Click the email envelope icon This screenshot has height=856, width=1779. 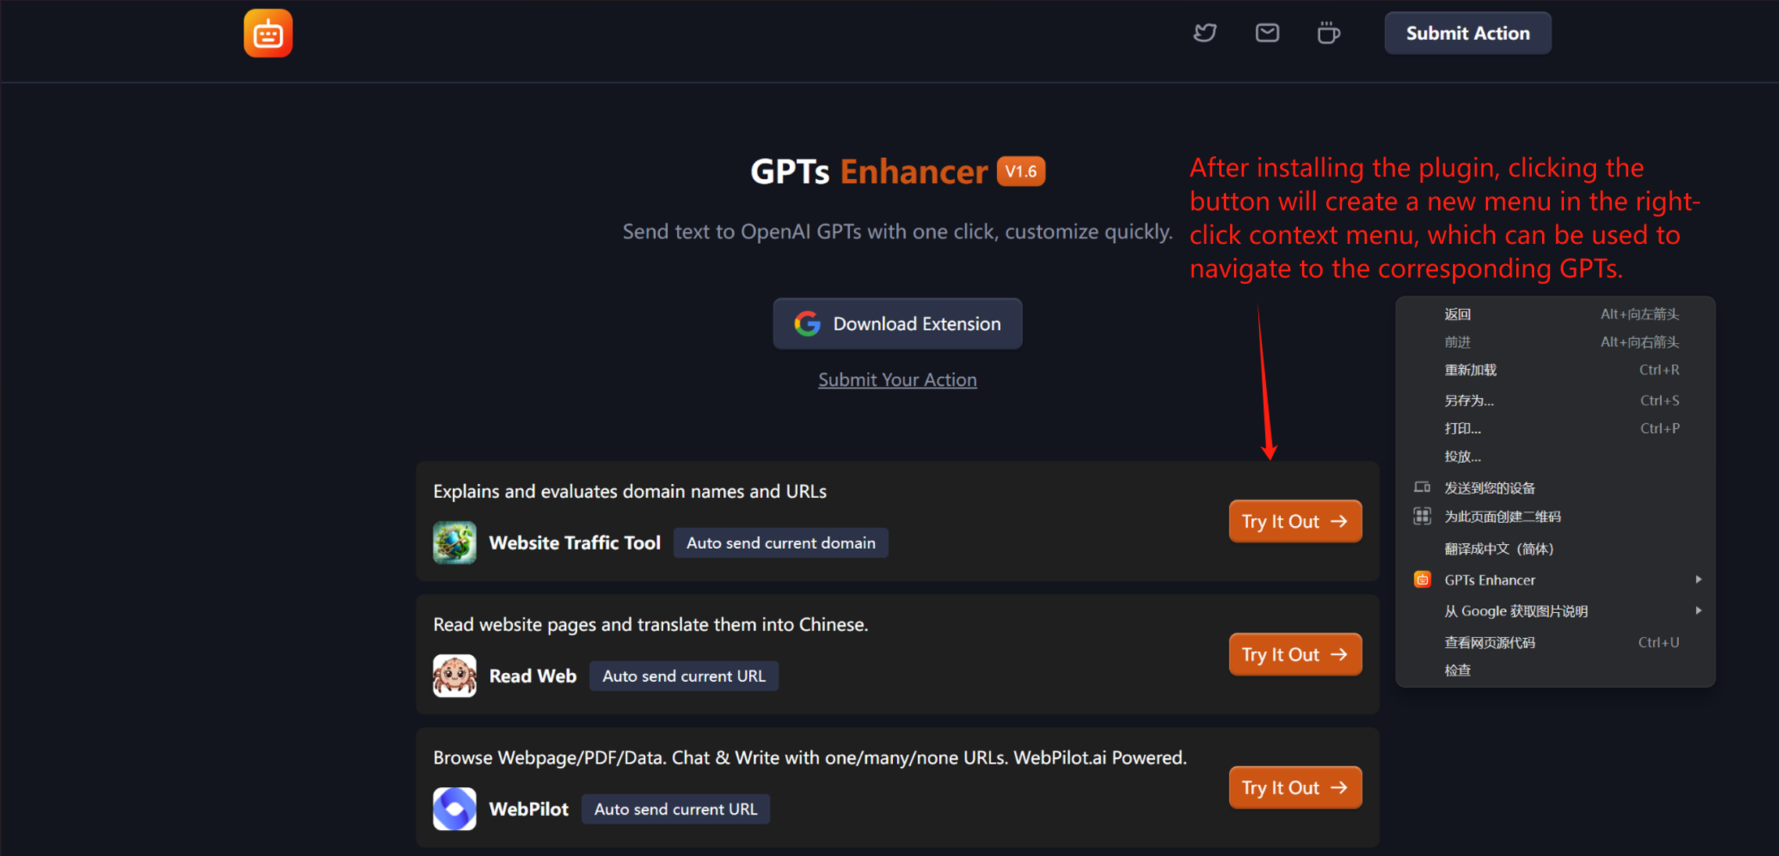1267,33
